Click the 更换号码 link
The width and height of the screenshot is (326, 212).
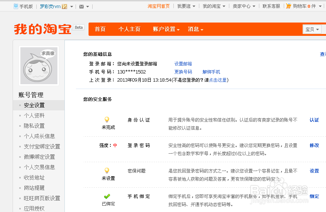[183, 72]
